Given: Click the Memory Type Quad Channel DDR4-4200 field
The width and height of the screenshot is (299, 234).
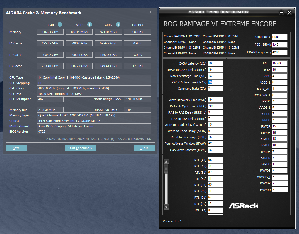Looking at the screenshot, I should pyautogui.click(x=94, y=115).
